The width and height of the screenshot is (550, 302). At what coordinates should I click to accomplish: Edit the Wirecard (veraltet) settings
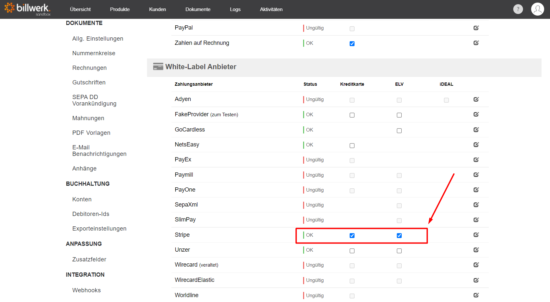(476, 265)
